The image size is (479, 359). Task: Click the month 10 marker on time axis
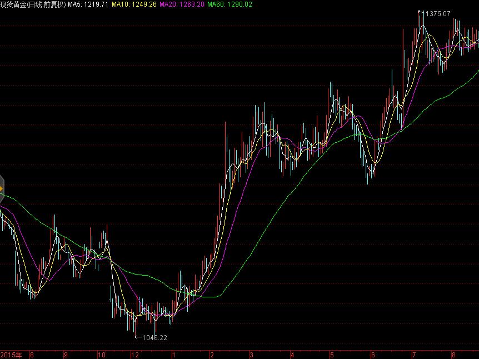(102, 355)
